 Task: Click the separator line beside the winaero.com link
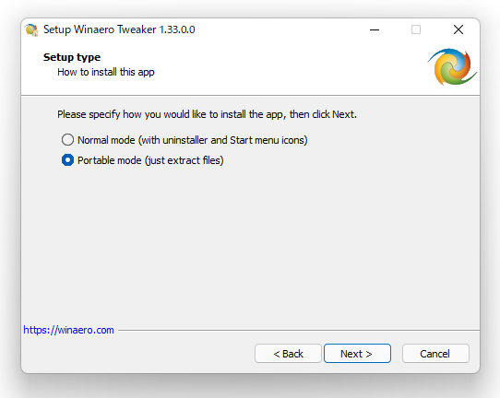pos(299,330)
